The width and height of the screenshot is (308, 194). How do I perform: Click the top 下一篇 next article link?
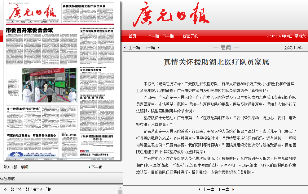click(149, 48)
